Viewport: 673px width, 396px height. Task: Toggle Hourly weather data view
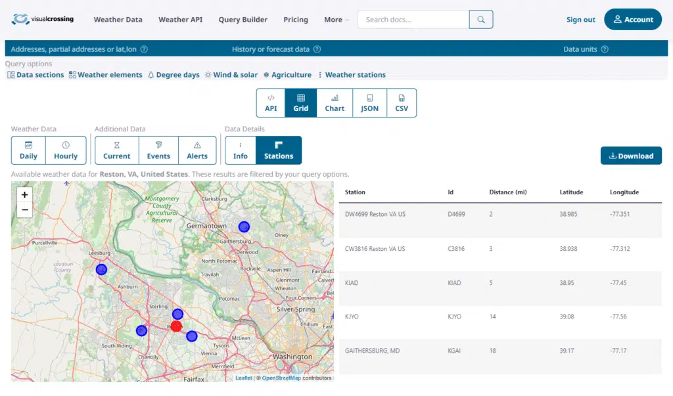[66, 150]
